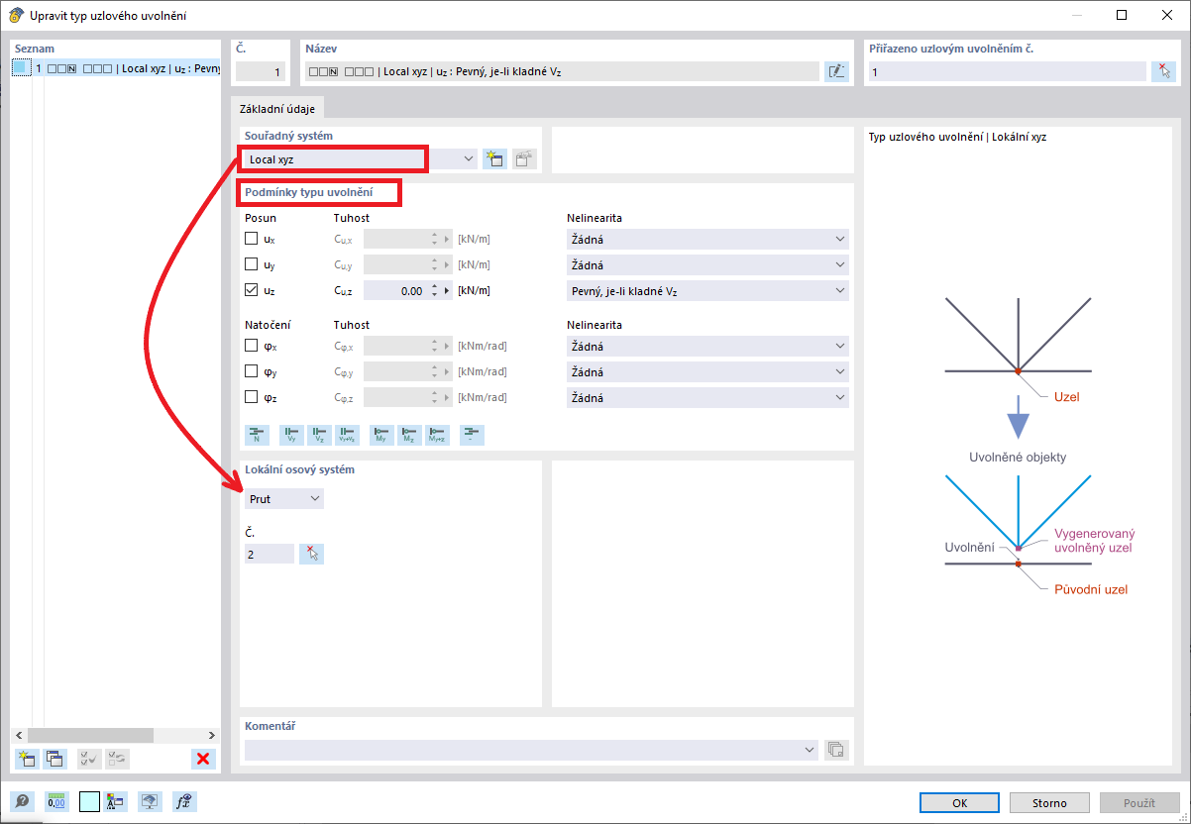Enable the uy translation checkbox
This screenshot has width=1191, height=824.
tap(252, 264)
